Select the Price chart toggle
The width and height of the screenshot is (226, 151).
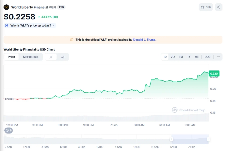pos(11,57)
